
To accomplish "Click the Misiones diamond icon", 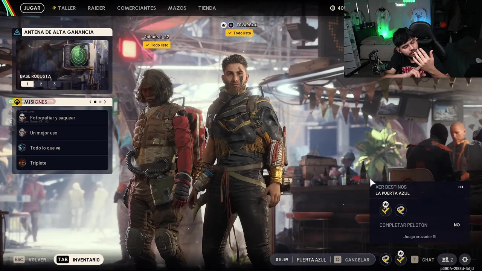I will point(17,102).
